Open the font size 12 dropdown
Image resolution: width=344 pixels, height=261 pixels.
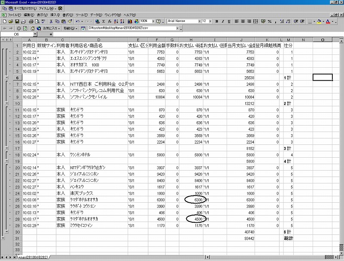point(210,21)
